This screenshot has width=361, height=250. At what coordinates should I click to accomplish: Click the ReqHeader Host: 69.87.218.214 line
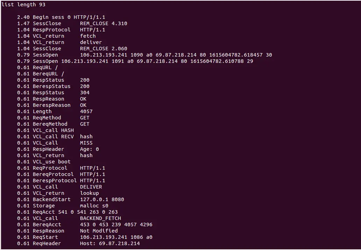coord(78,243)
